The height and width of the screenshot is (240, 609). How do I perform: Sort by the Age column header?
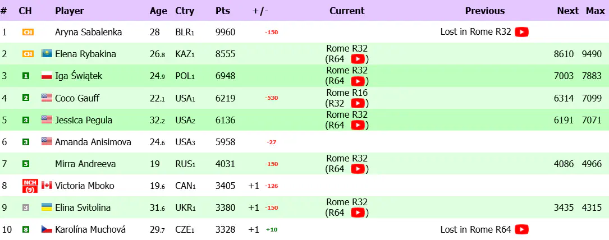(158, 11)
